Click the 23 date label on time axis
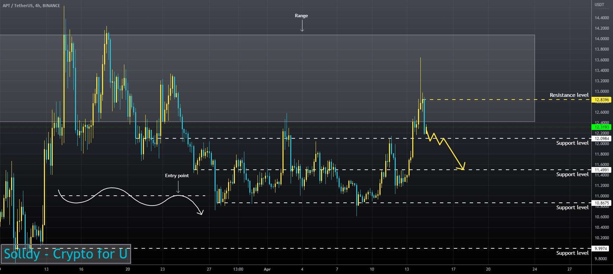 point(163,269)
